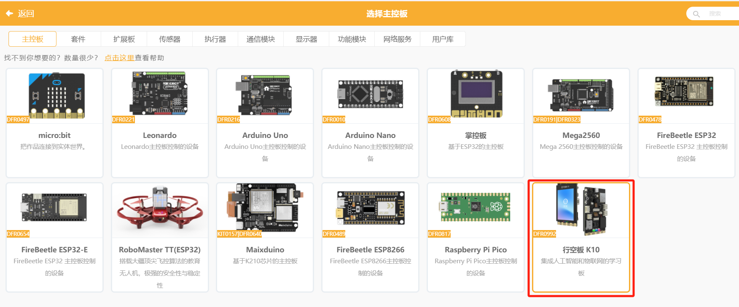Screen dimensions: 739x307
Task: Click the DFR0478 product code label
Action: pyautogui.click(x=650, y=119)
